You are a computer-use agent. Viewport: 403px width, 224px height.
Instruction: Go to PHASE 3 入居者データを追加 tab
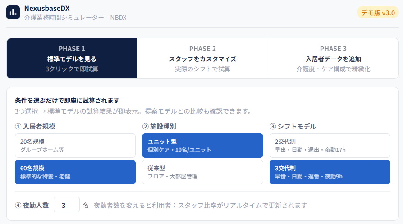pyautogui.click(x=333, y=59)
